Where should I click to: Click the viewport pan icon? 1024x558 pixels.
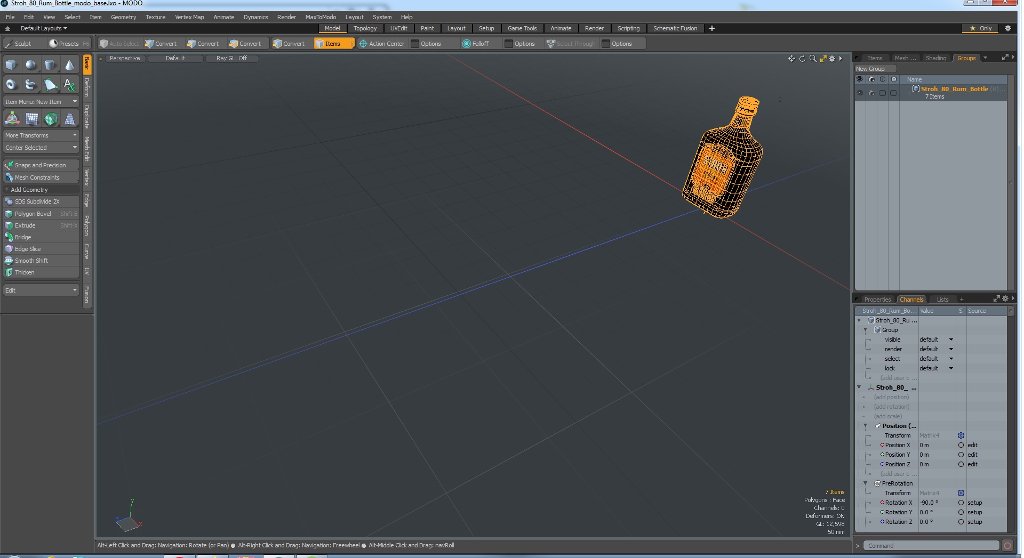click(x=791, y=59)
